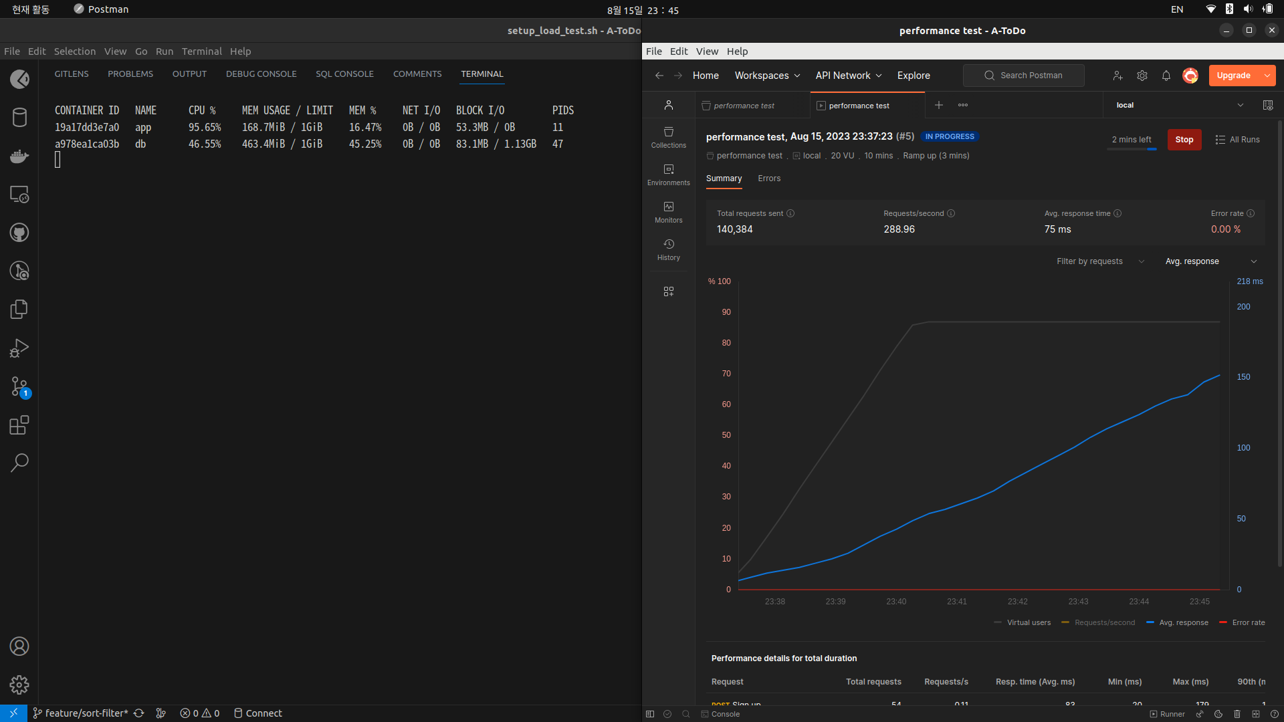Open Postman Collections sidebar
The image size is (1284, 722).
pos(669,137)
